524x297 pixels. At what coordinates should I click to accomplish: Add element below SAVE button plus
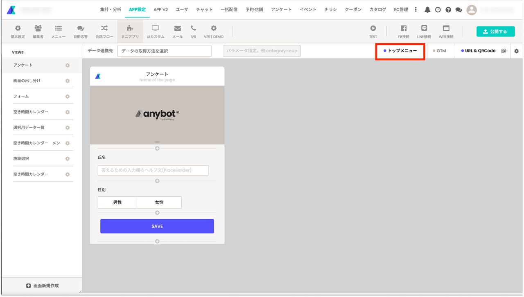[157, 241]
